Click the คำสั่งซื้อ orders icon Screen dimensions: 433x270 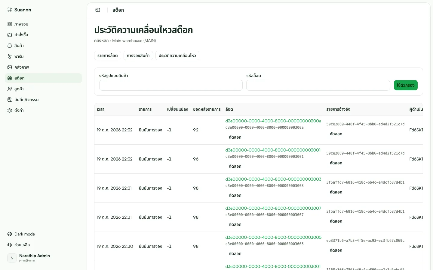[10, 35]
